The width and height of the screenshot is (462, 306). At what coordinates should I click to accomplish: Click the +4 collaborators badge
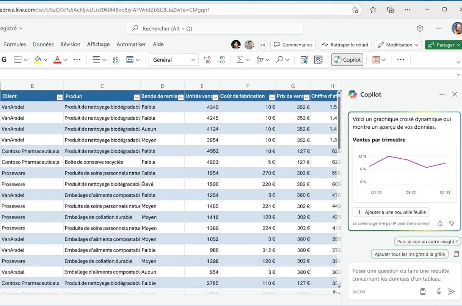click(x=262, y=45)
